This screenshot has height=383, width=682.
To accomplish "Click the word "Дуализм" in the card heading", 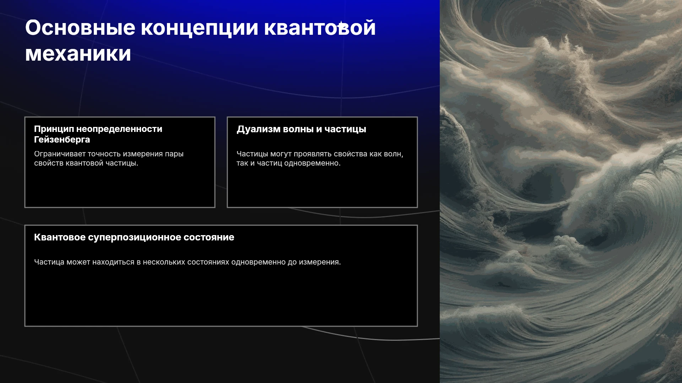I will pos(256,129).
